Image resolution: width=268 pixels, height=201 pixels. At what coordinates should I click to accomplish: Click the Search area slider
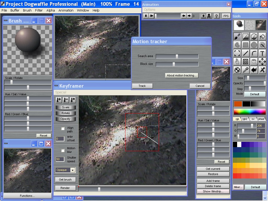click(x=177, y=56)
